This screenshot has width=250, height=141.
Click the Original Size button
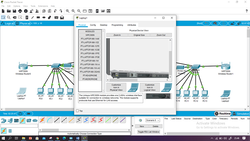(139, 35)
